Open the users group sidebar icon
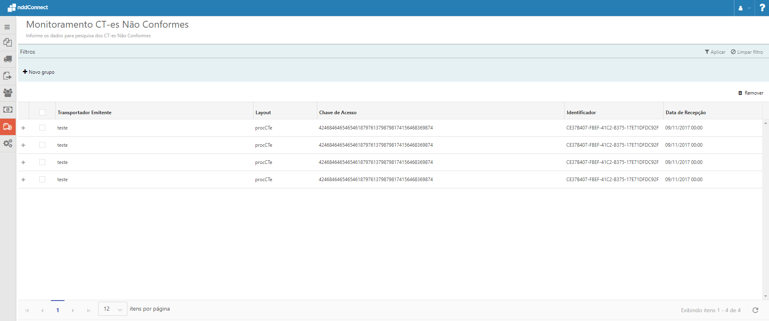 (x=8, y=93)
